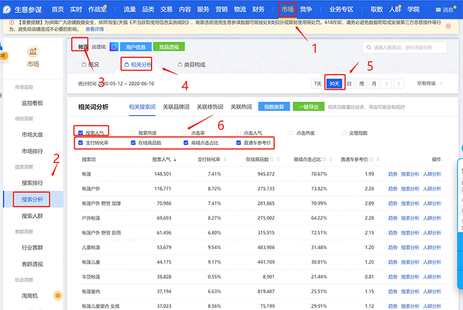
Task: Open 人群 menu in top navigation
Action: pyautogui.click(x=395, y=9)
